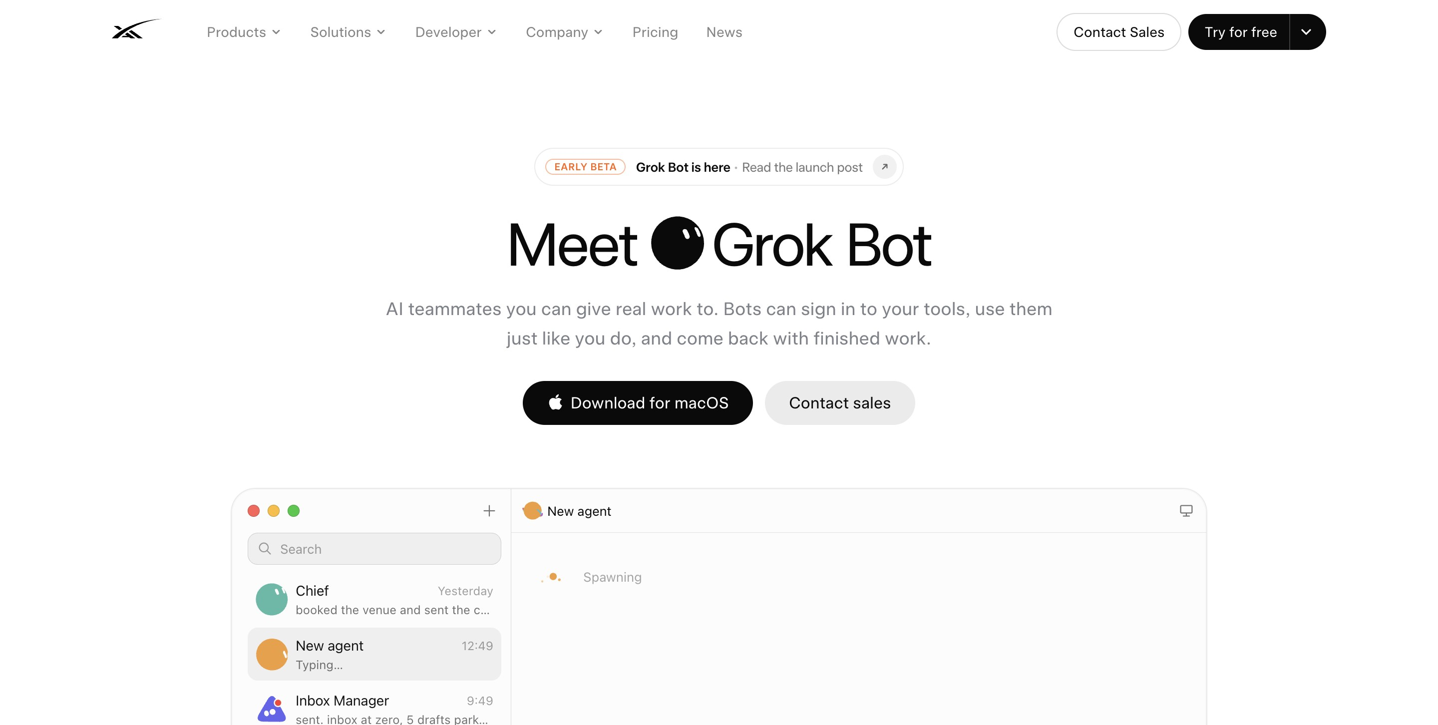Viewport: 1438px width, 725px height.
Task: Click the yellow minimize dot
Action: click(274, 511)
